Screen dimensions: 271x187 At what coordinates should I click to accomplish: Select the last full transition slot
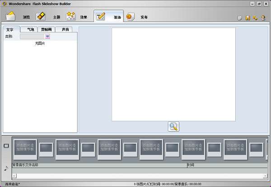click(257, 150)
